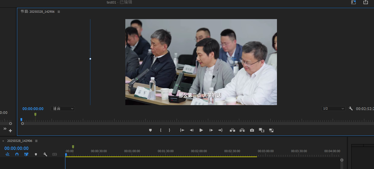Open the share/export icon at top right

tap(365, 2)
